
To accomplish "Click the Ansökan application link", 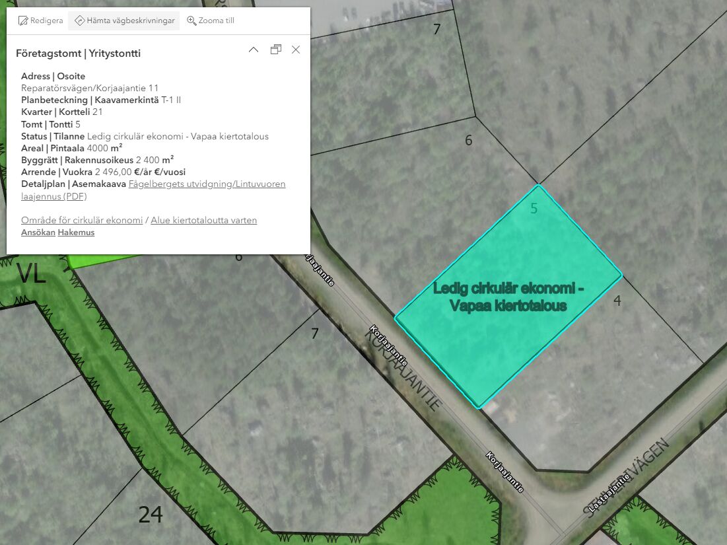I will click(x=38, y=233).
